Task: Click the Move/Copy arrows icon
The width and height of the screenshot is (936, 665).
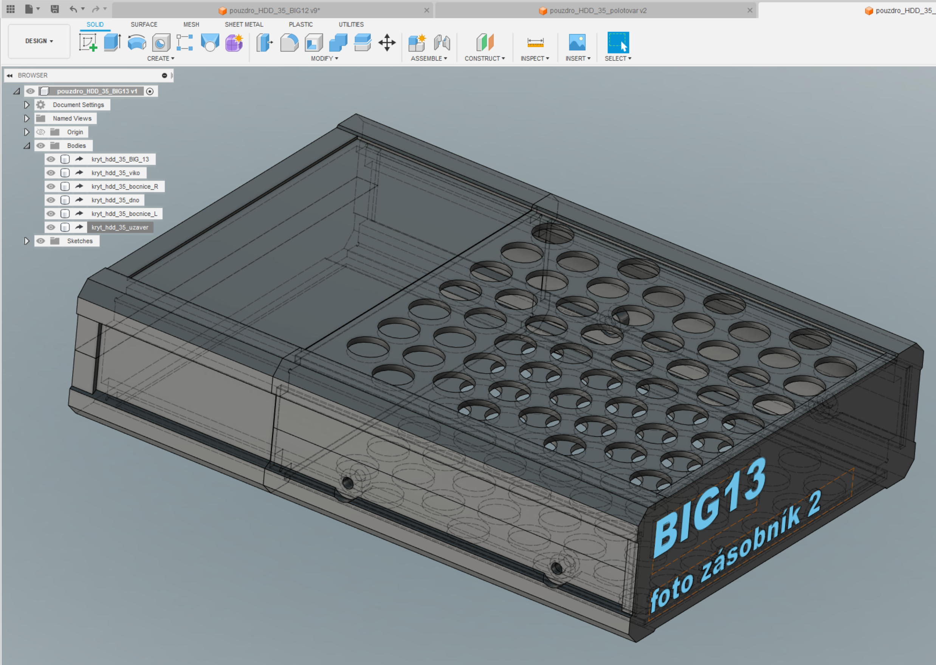Action: [386, 43]
